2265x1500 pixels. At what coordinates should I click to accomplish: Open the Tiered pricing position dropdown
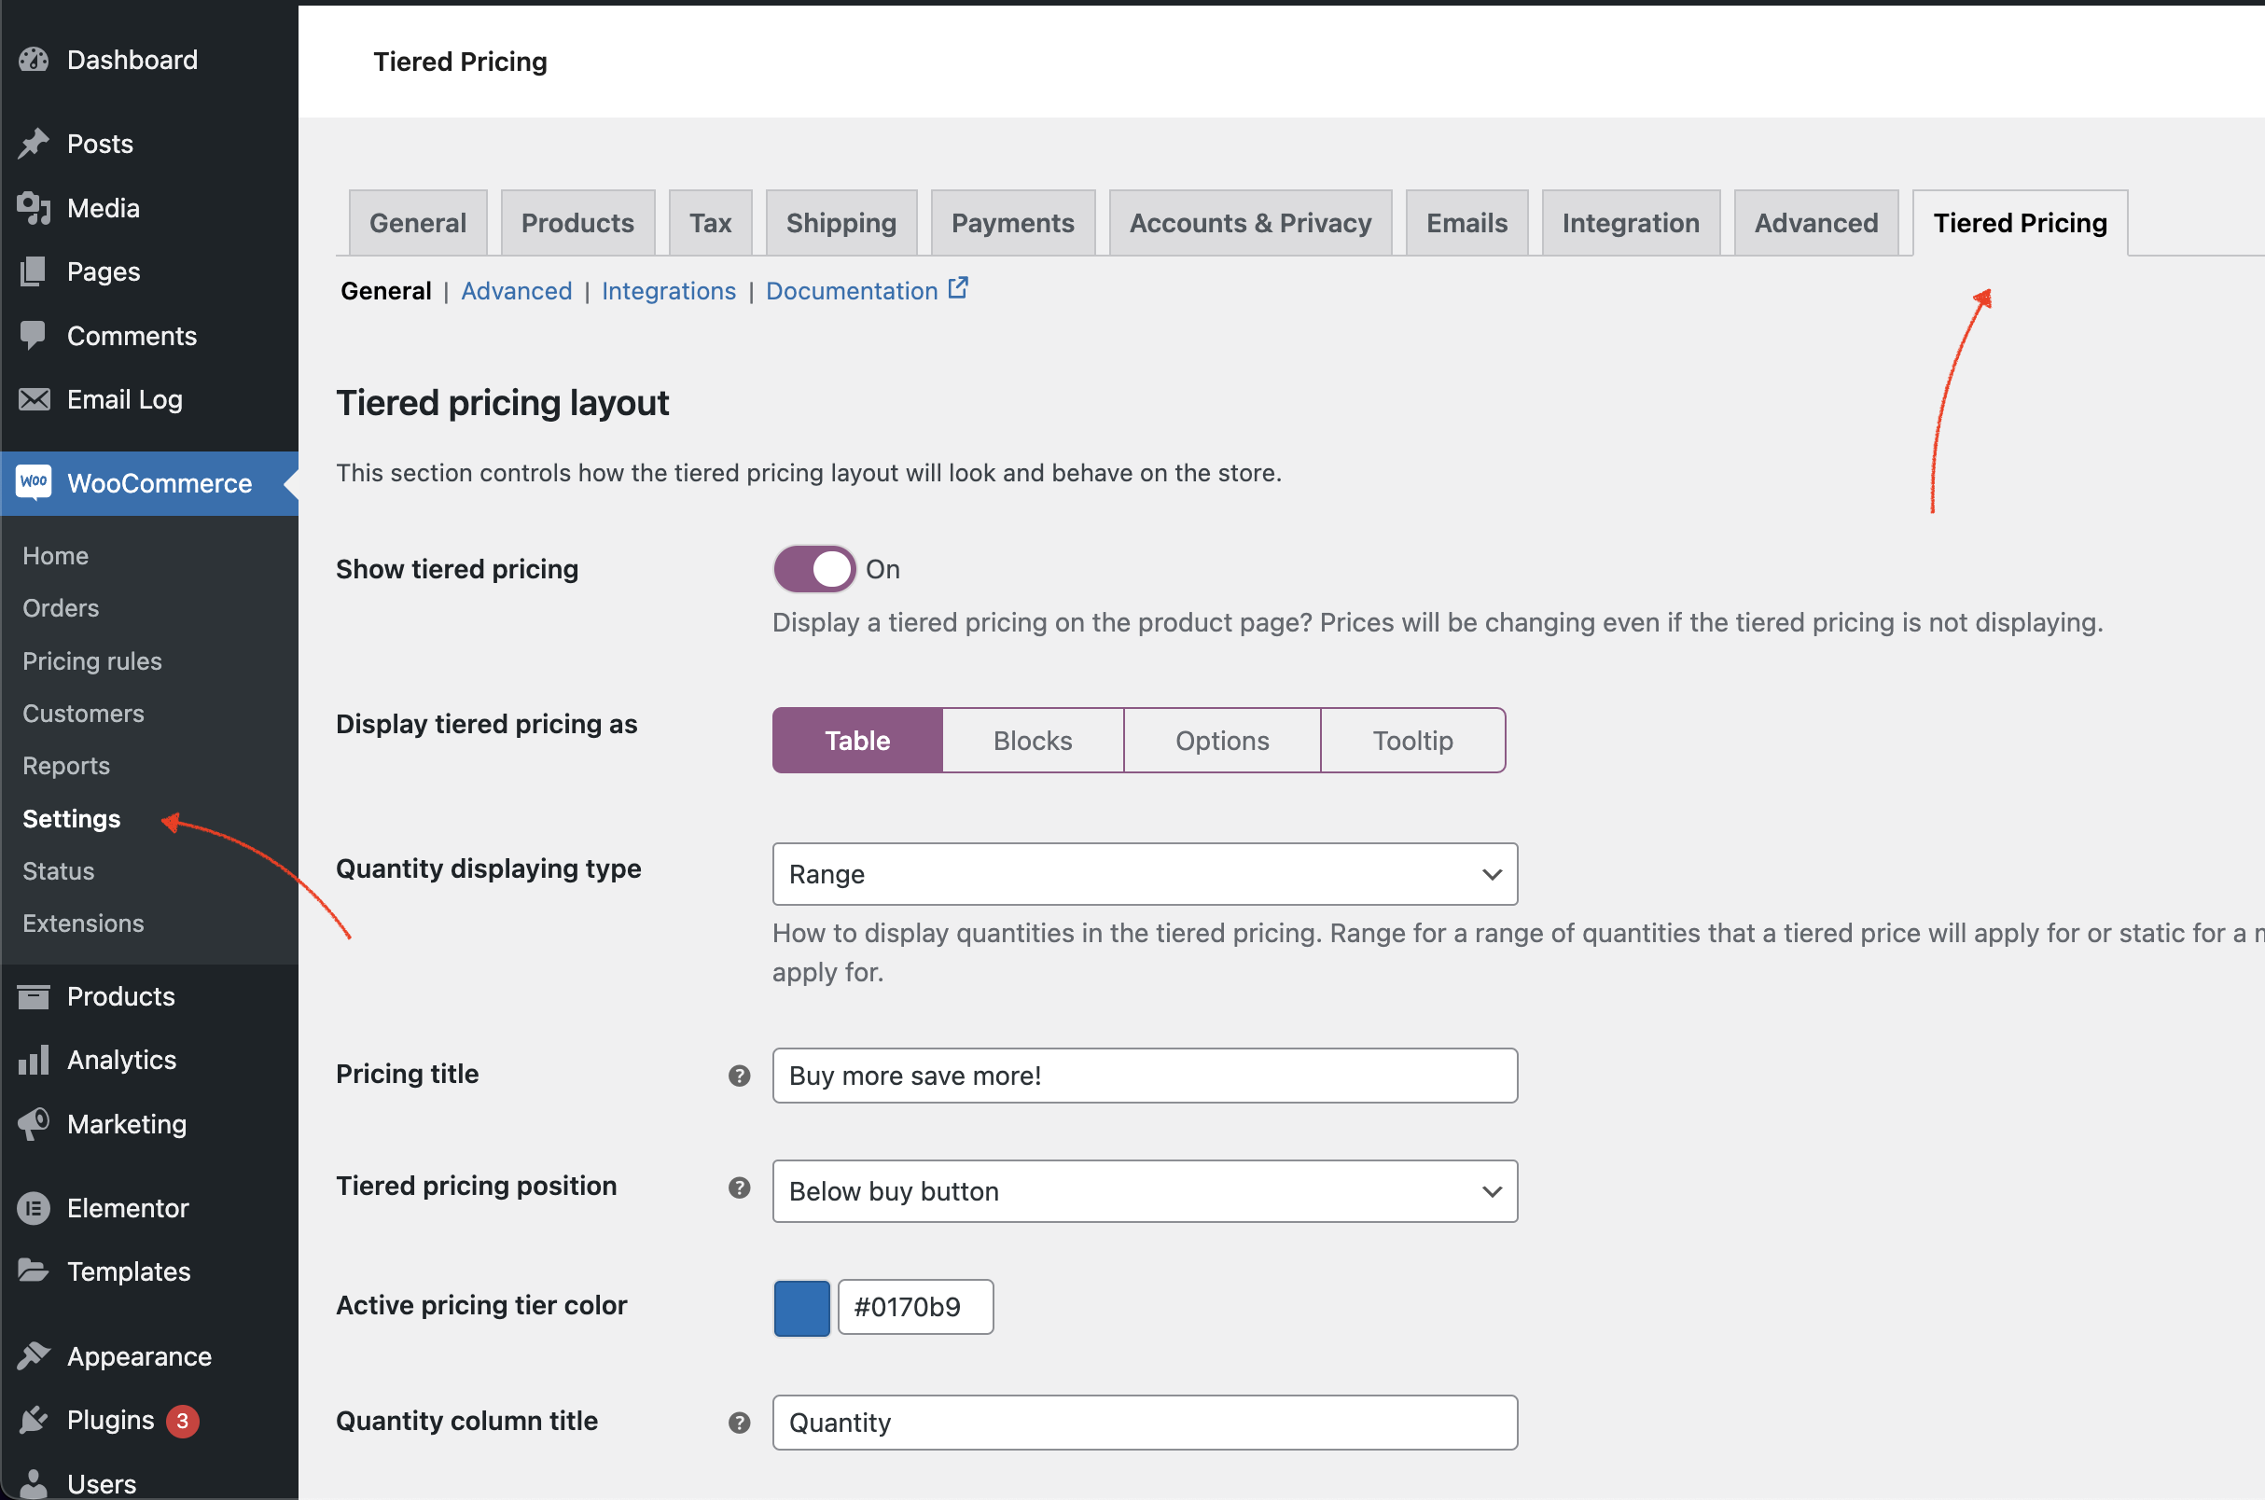[1144, 1191]
